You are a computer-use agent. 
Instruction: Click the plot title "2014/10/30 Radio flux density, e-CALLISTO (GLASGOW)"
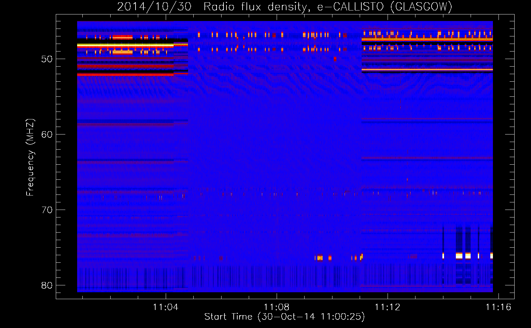pyautogui.click(x=285, y=7)
